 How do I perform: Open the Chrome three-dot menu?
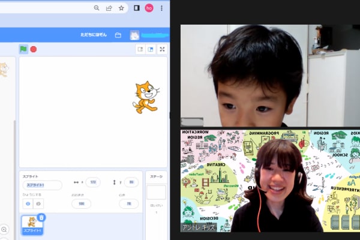point(162,8)
